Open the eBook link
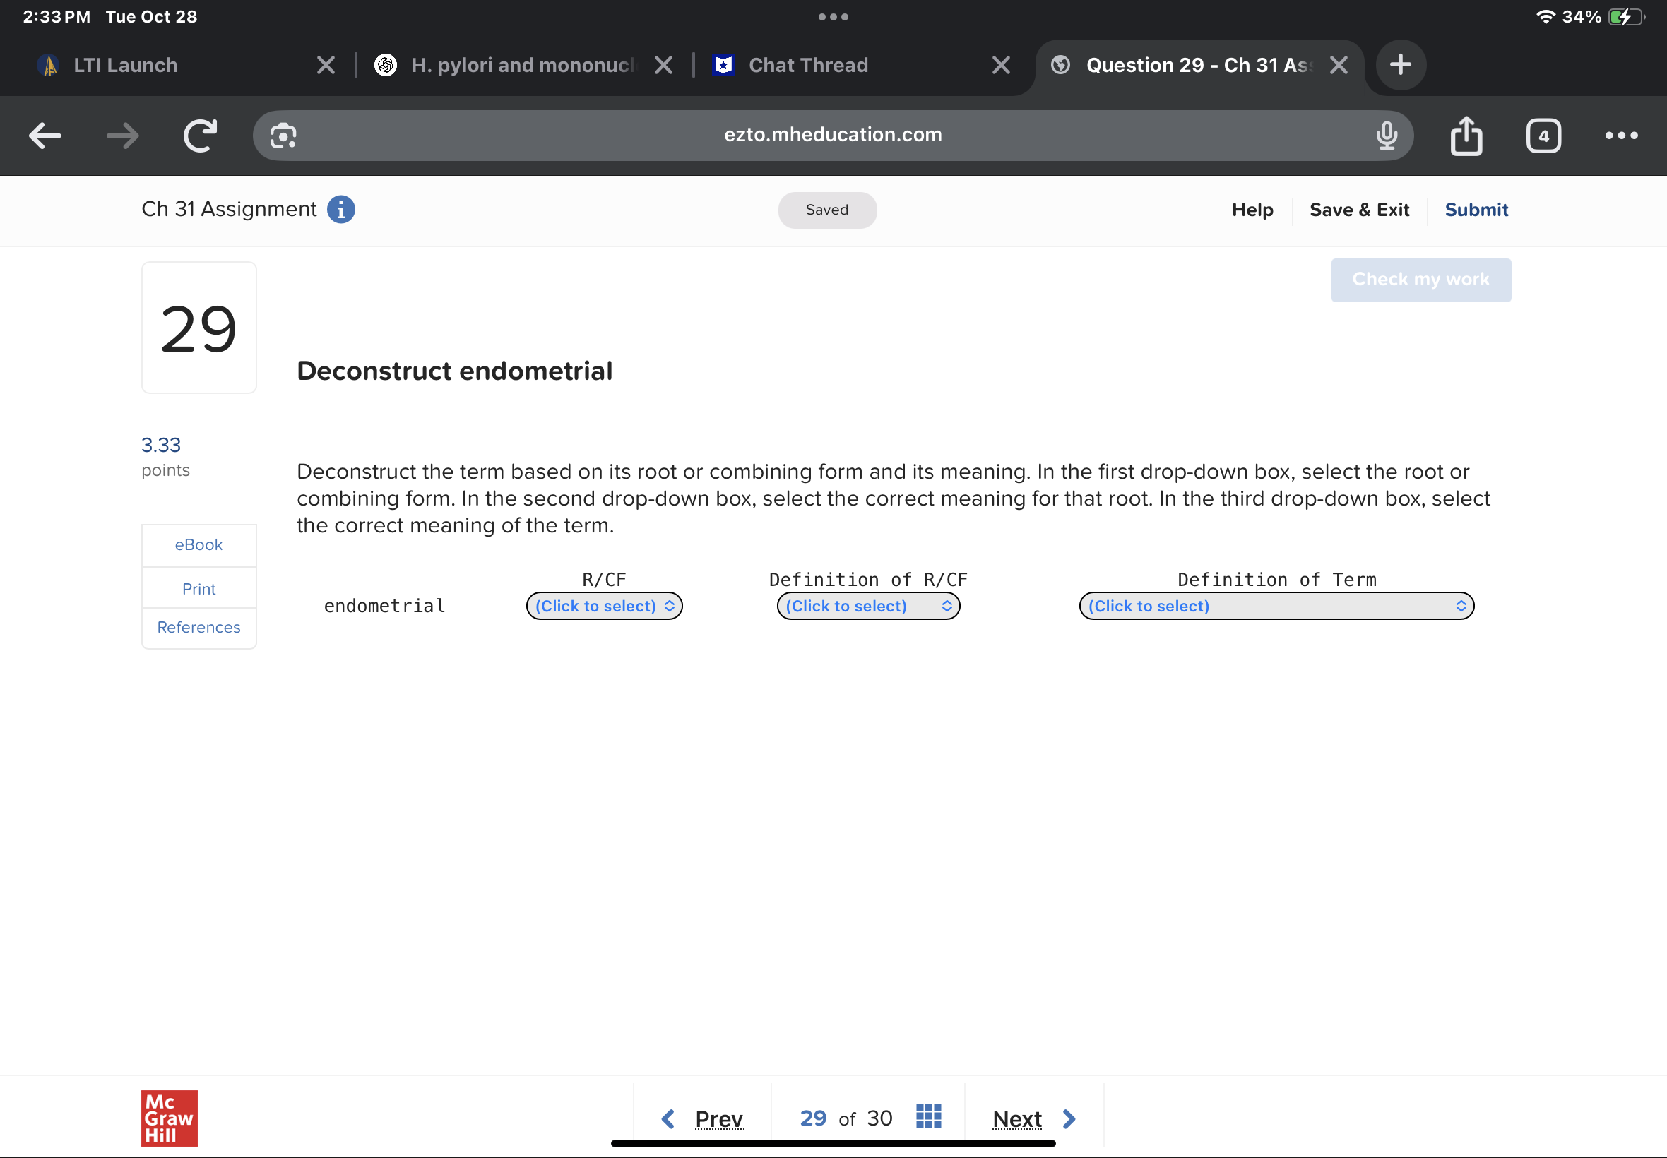This screenshot has width=1667, height=1158. (x=198, y=545)
